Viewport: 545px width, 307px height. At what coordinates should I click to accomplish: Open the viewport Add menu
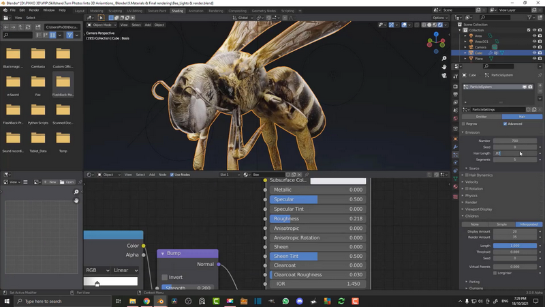148,25
